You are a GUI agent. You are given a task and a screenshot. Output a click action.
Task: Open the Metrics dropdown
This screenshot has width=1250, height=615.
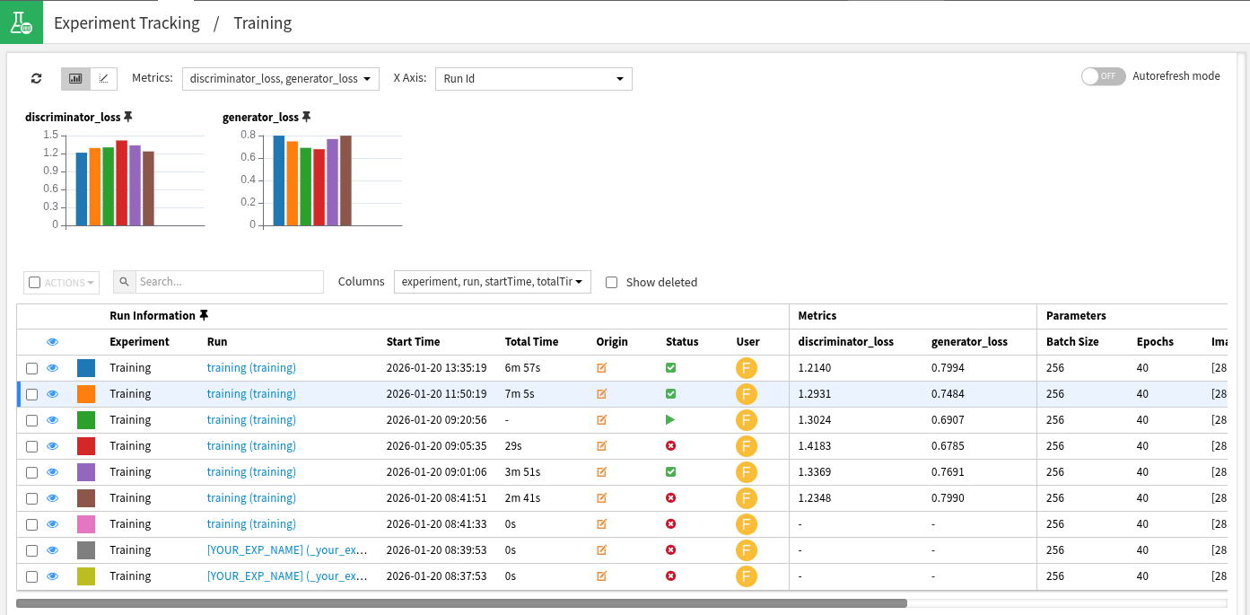(280, 78)
